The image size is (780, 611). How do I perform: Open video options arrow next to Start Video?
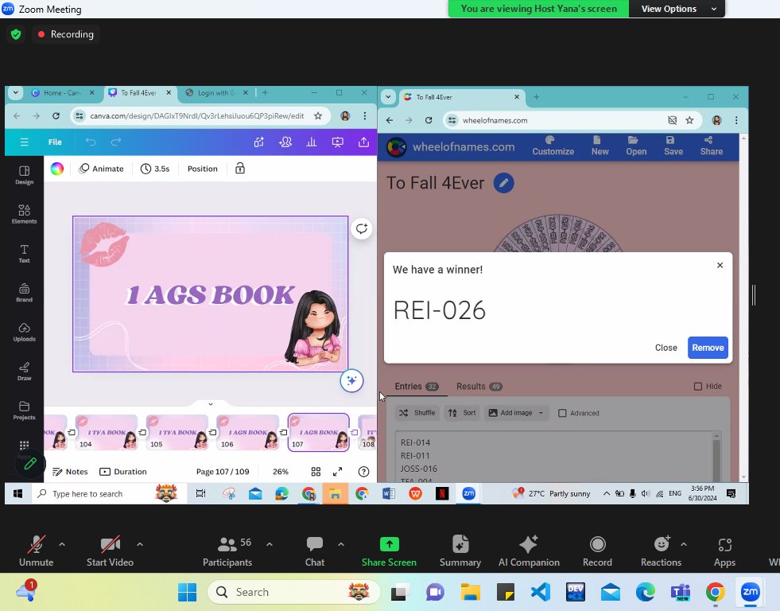(140, 544)
